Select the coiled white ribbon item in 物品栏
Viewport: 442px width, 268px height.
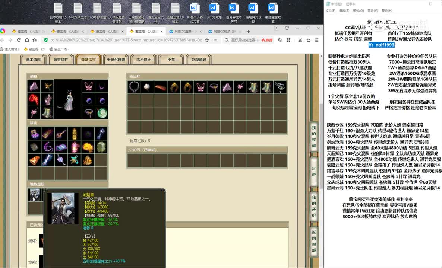[x=280, y=87]
